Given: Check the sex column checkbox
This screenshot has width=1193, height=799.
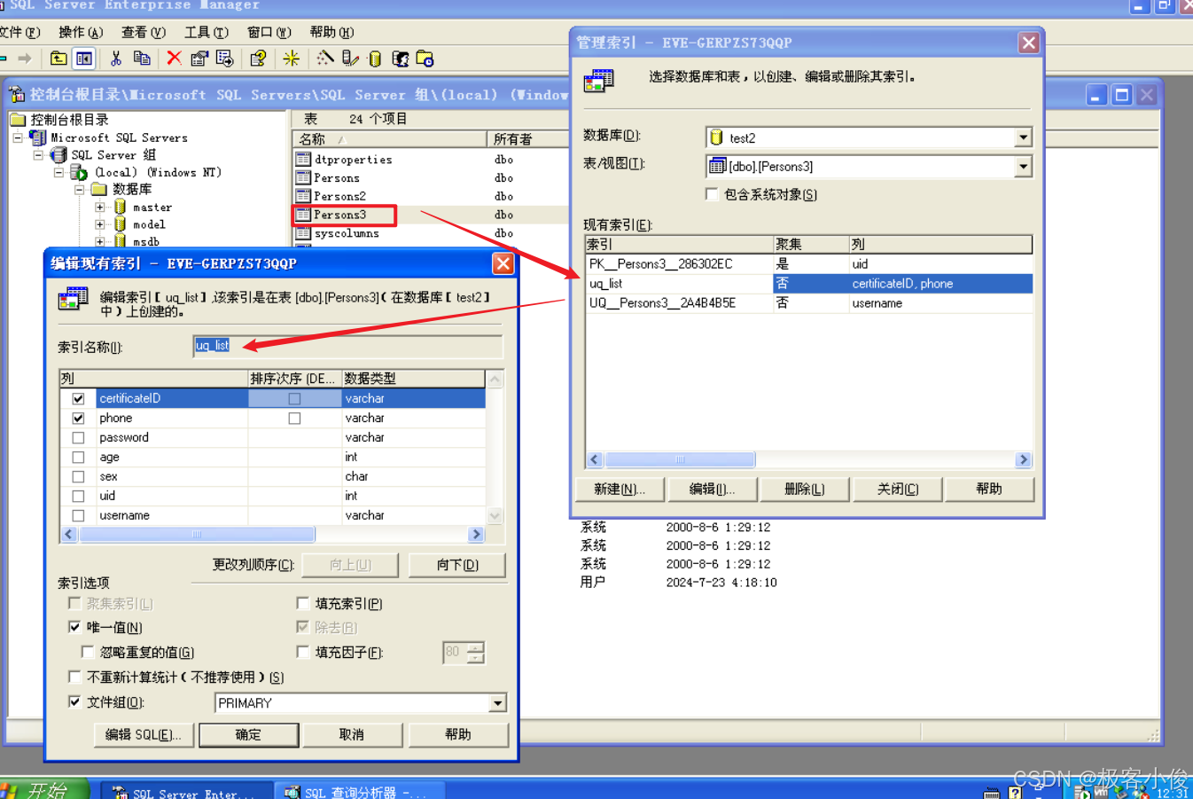Looking at the screenshot, I should (x=78, y=477).
